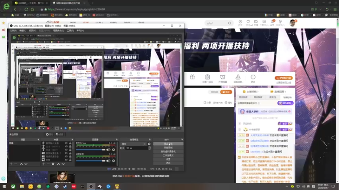Viewport: 339px width, 190px height.
Task: Click 开始录制 button in OBS
Action: tap(168, 147)
